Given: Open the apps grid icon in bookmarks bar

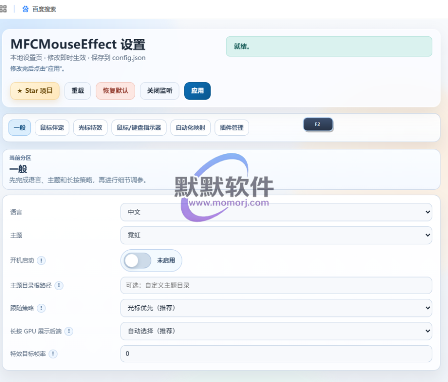Looking at the screenshot, I should pos(4,9).
